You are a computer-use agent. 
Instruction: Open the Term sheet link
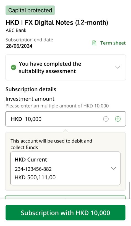113,43
